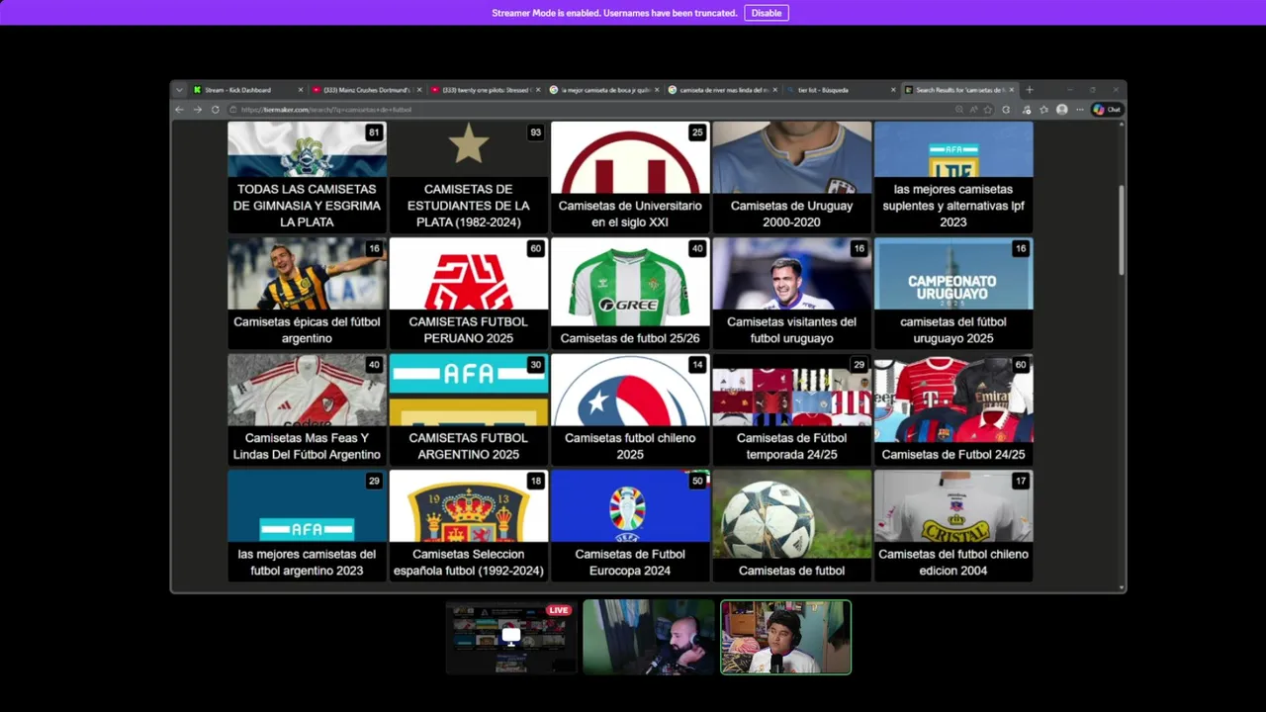1266x712 pixels.
Task: Open Camisetas de Uruguay 2000-2020 tier list
Action: (x=791, y=177)
